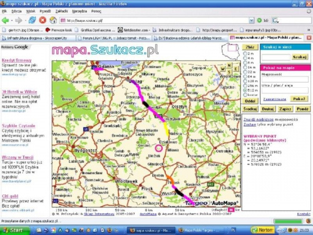Click the Reload page icon
This screenshot has width=313, height=235.
click(33, 20)
